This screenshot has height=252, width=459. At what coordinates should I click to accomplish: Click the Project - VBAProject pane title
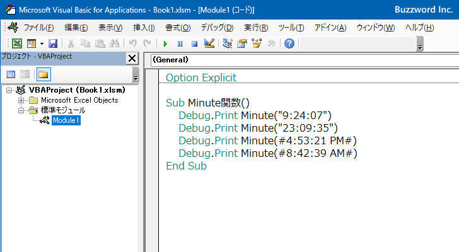click(x=37, y=56)
